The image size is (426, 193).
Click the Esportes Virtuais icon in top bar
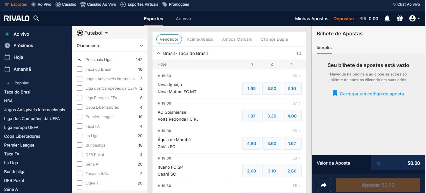click(123, 4)
